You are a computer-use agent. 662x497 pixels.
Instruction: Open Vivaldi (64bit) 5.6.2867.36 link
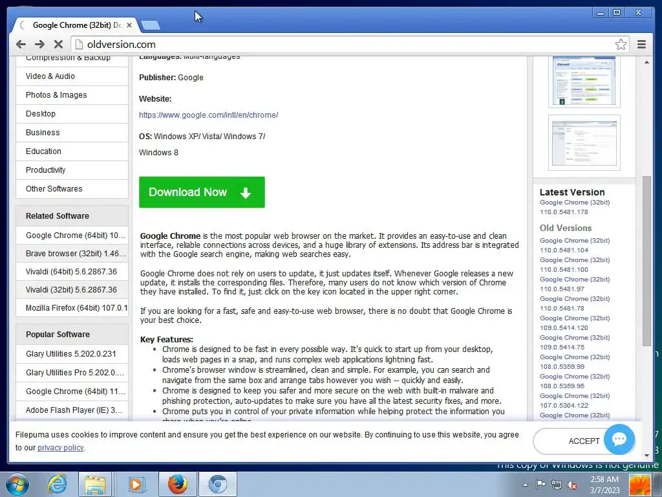72,272
